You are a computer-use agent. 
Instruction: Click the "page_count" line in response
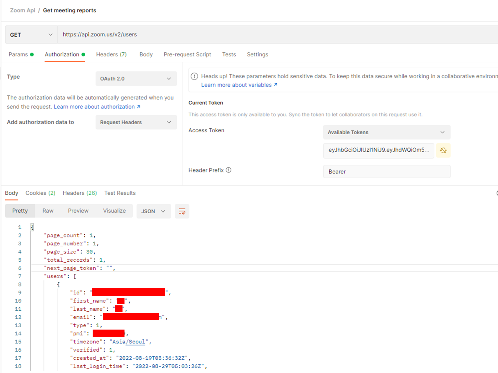pos(70,235)
